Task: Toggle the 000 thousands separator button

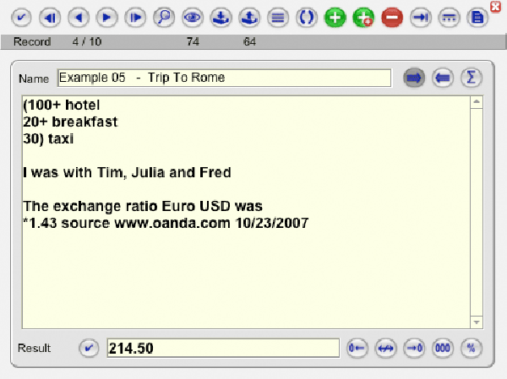Action: 443,348
